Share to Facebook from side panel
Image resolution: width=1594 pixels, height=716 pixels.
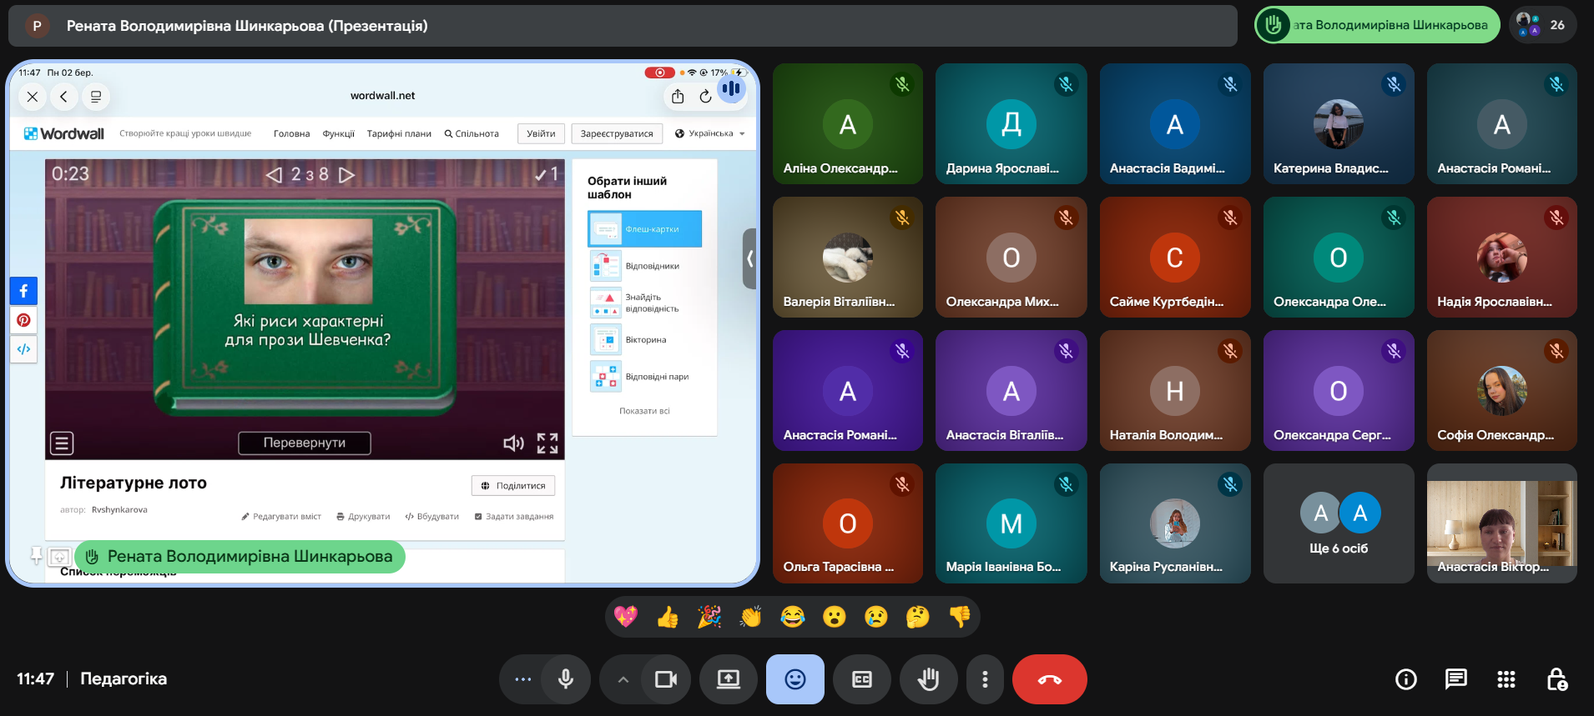(x=23, y=291)
